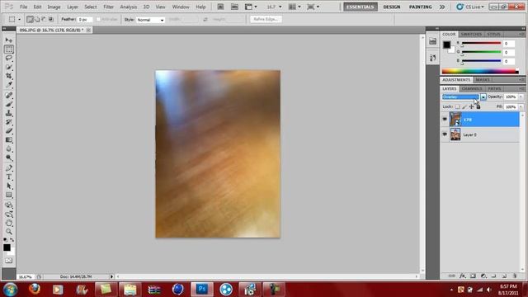Viewport: 528px width, 297px height.
Task: Launch Bridge from the application bar
Action: point(220,7)
